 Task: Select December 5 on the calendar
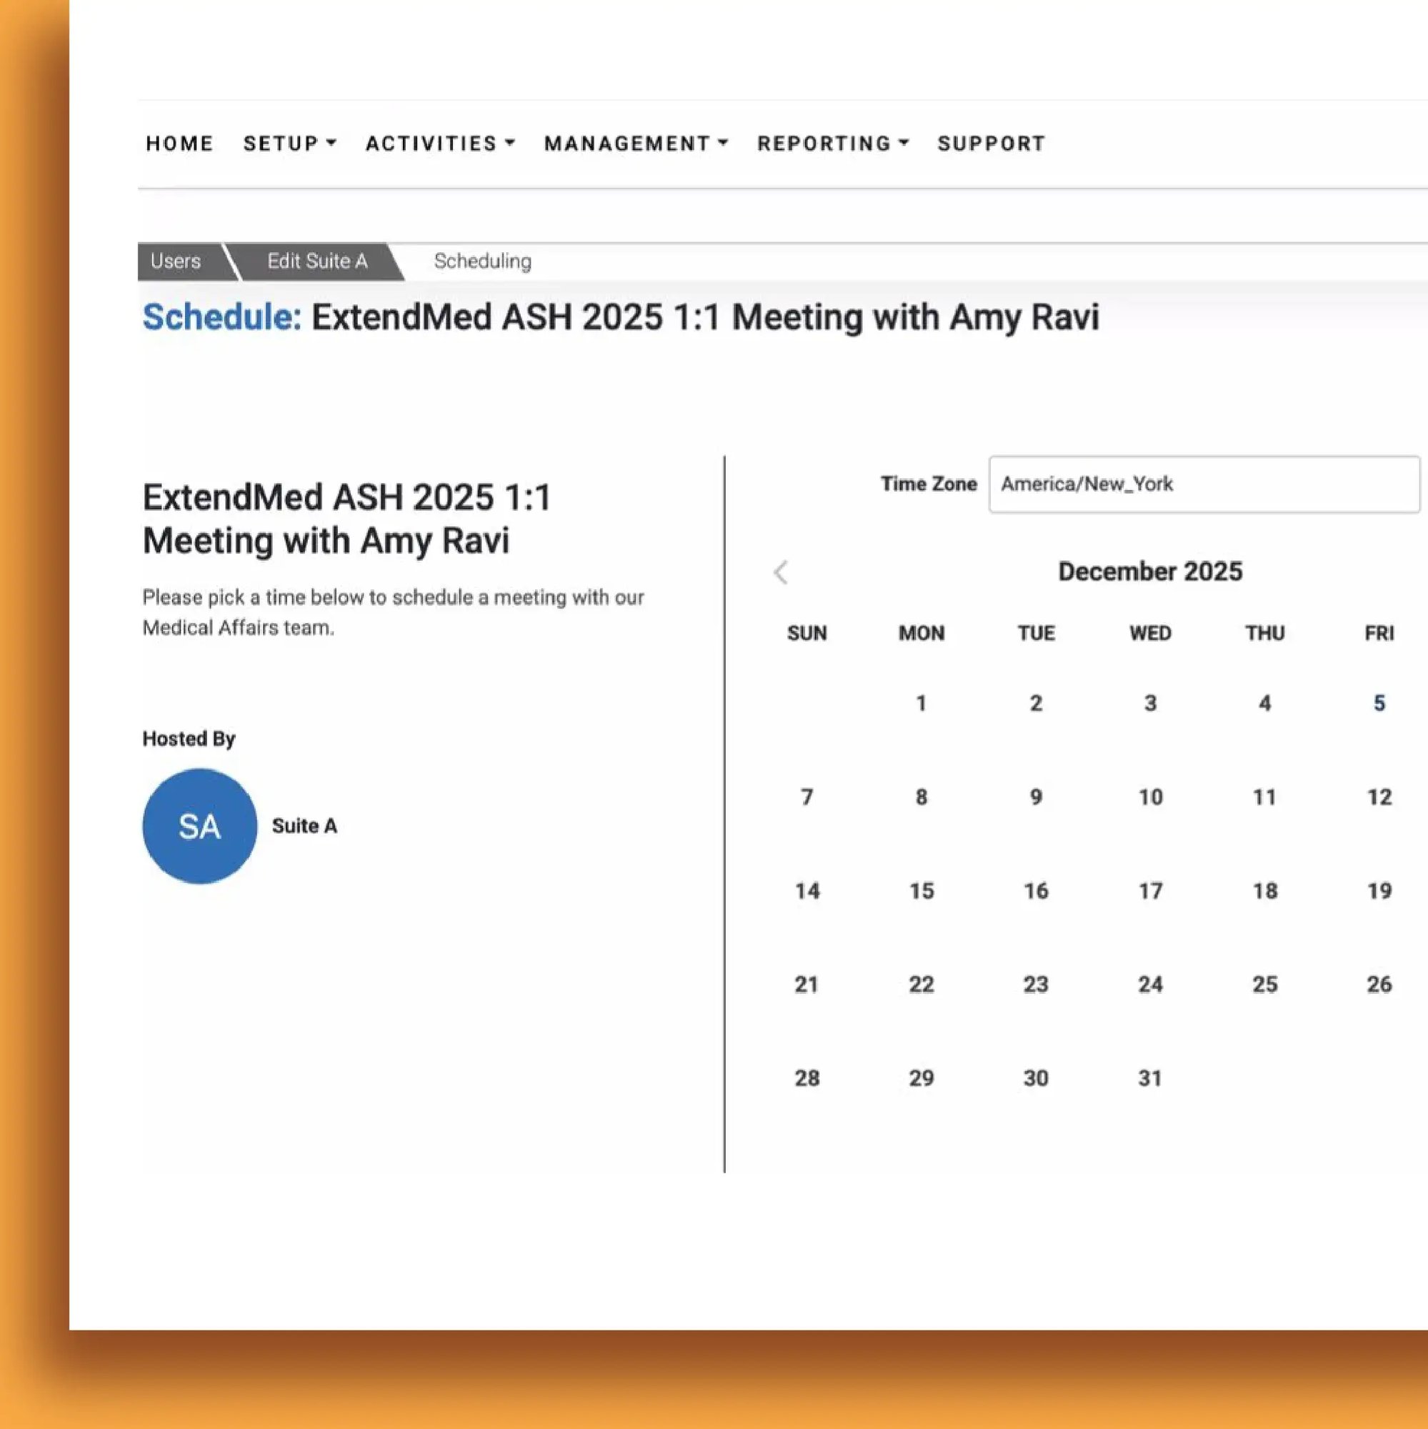[1379, 703]
